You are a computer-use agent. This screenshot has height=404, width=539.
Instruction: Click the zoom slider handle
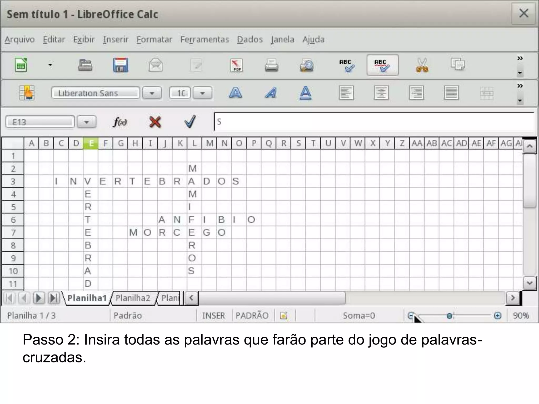(450, 315)
